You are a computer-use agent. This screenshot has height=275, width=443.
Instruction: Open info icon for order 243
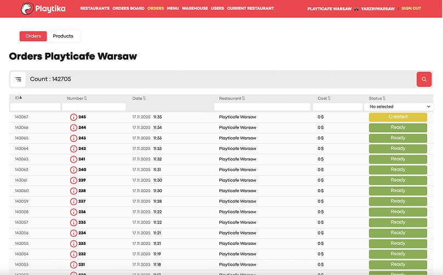pyautogui.click(x=73, y=138)
